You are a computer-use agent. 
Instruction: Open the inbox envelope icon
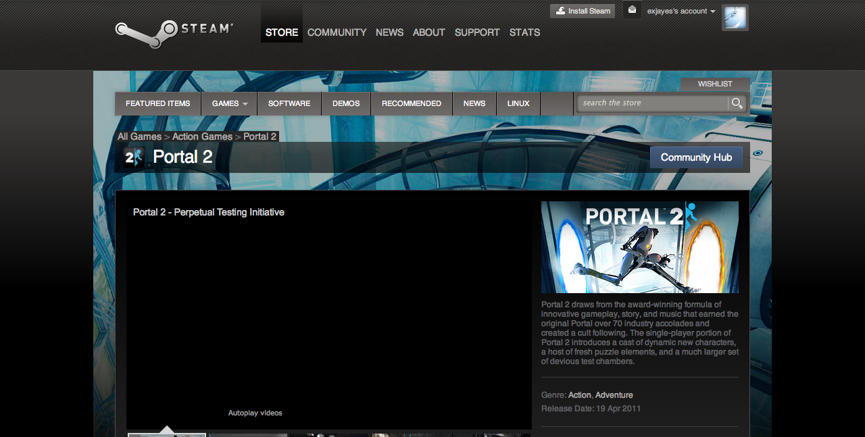tap(632, 10)
